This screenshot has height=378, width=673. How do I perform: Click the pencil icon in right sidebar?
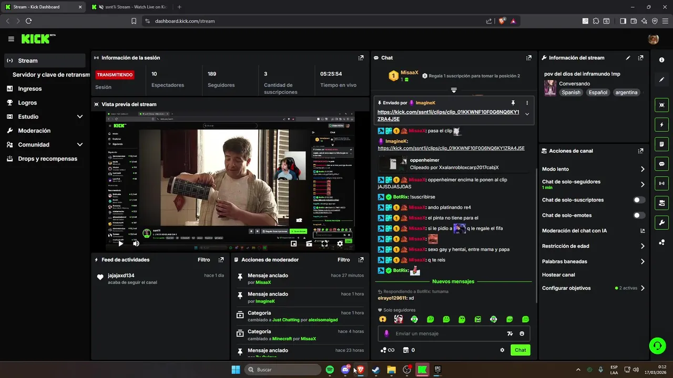[662, 80]
